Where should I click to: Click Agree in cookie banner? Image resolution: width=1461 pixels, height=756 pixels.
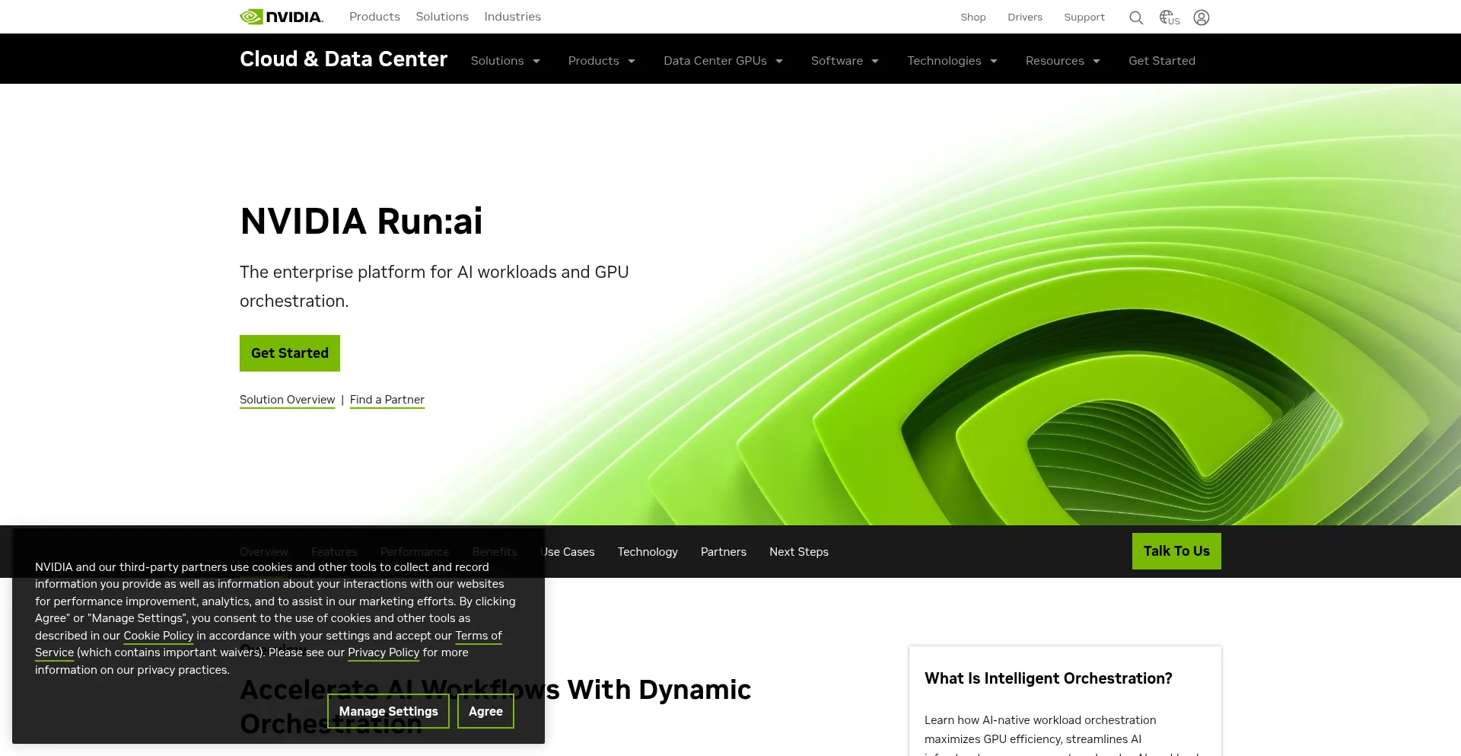click(485, 711)
